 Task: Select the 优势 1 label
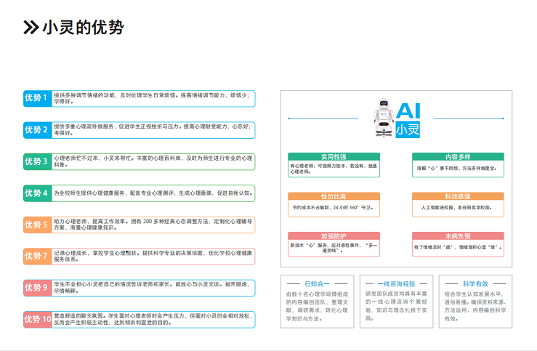point(36,98)
